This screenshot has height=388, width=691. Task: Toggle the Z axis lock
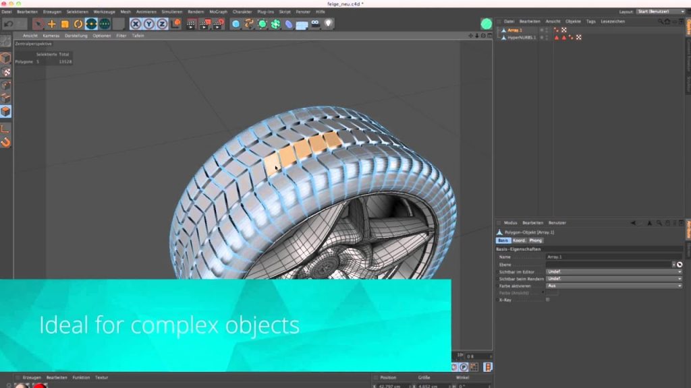pos(162,24)
